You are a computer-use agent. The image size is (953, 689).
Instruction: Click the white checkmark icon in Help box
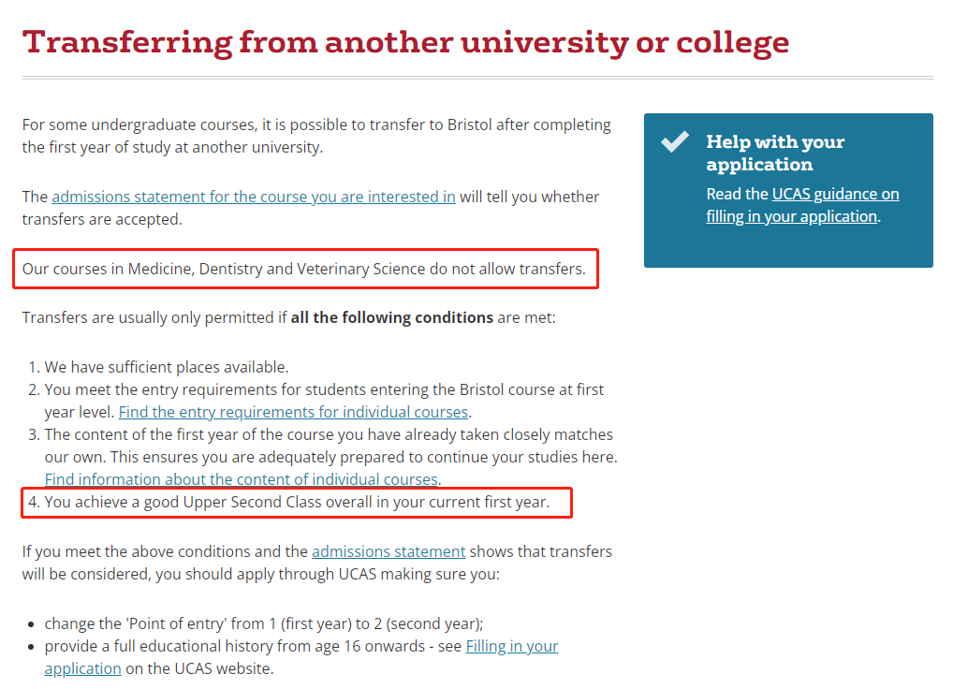coord(675,142)
